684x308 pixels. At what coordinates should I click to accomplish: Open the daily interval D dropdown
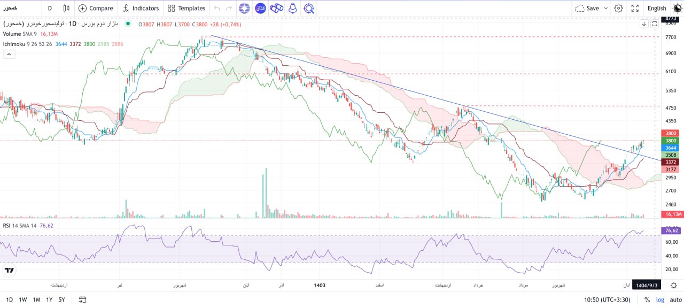(49, 8)
